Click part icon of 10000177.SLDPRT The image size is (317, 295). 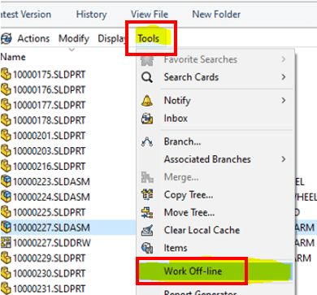(6, 105)
